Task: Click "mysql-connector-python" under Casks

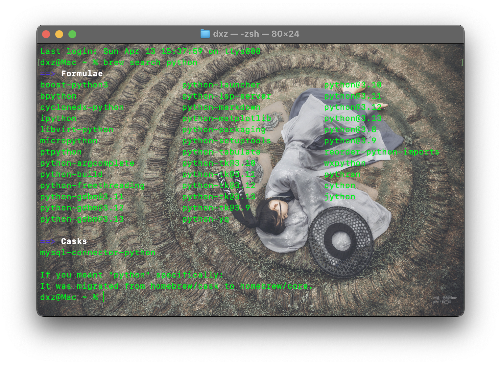Action: [98, 253]
